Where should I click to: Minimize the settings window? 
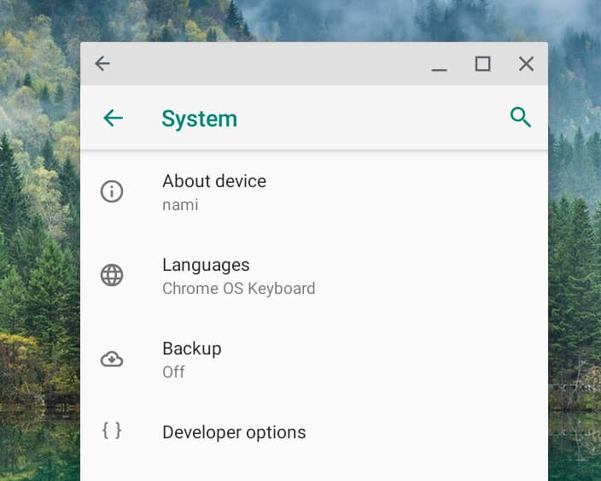[439, 69]
